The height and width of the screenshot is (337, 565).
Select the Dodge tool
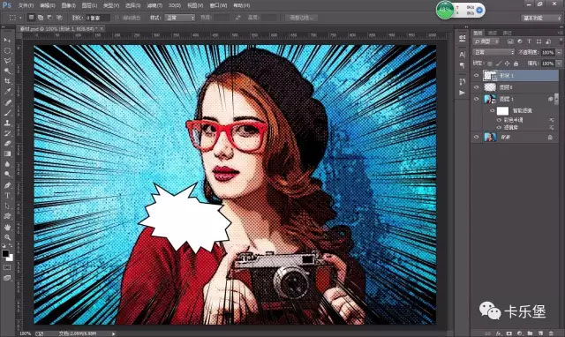tap(7, 175)
